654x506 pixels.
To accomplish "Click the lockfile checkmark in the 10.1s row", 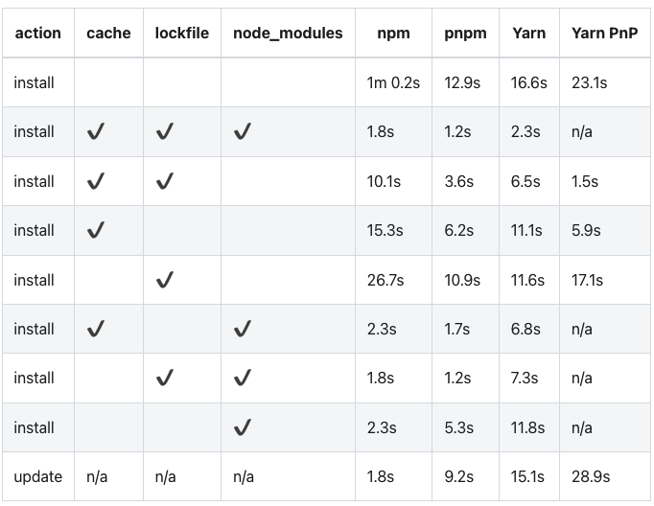I will click(x=165, y=181).
